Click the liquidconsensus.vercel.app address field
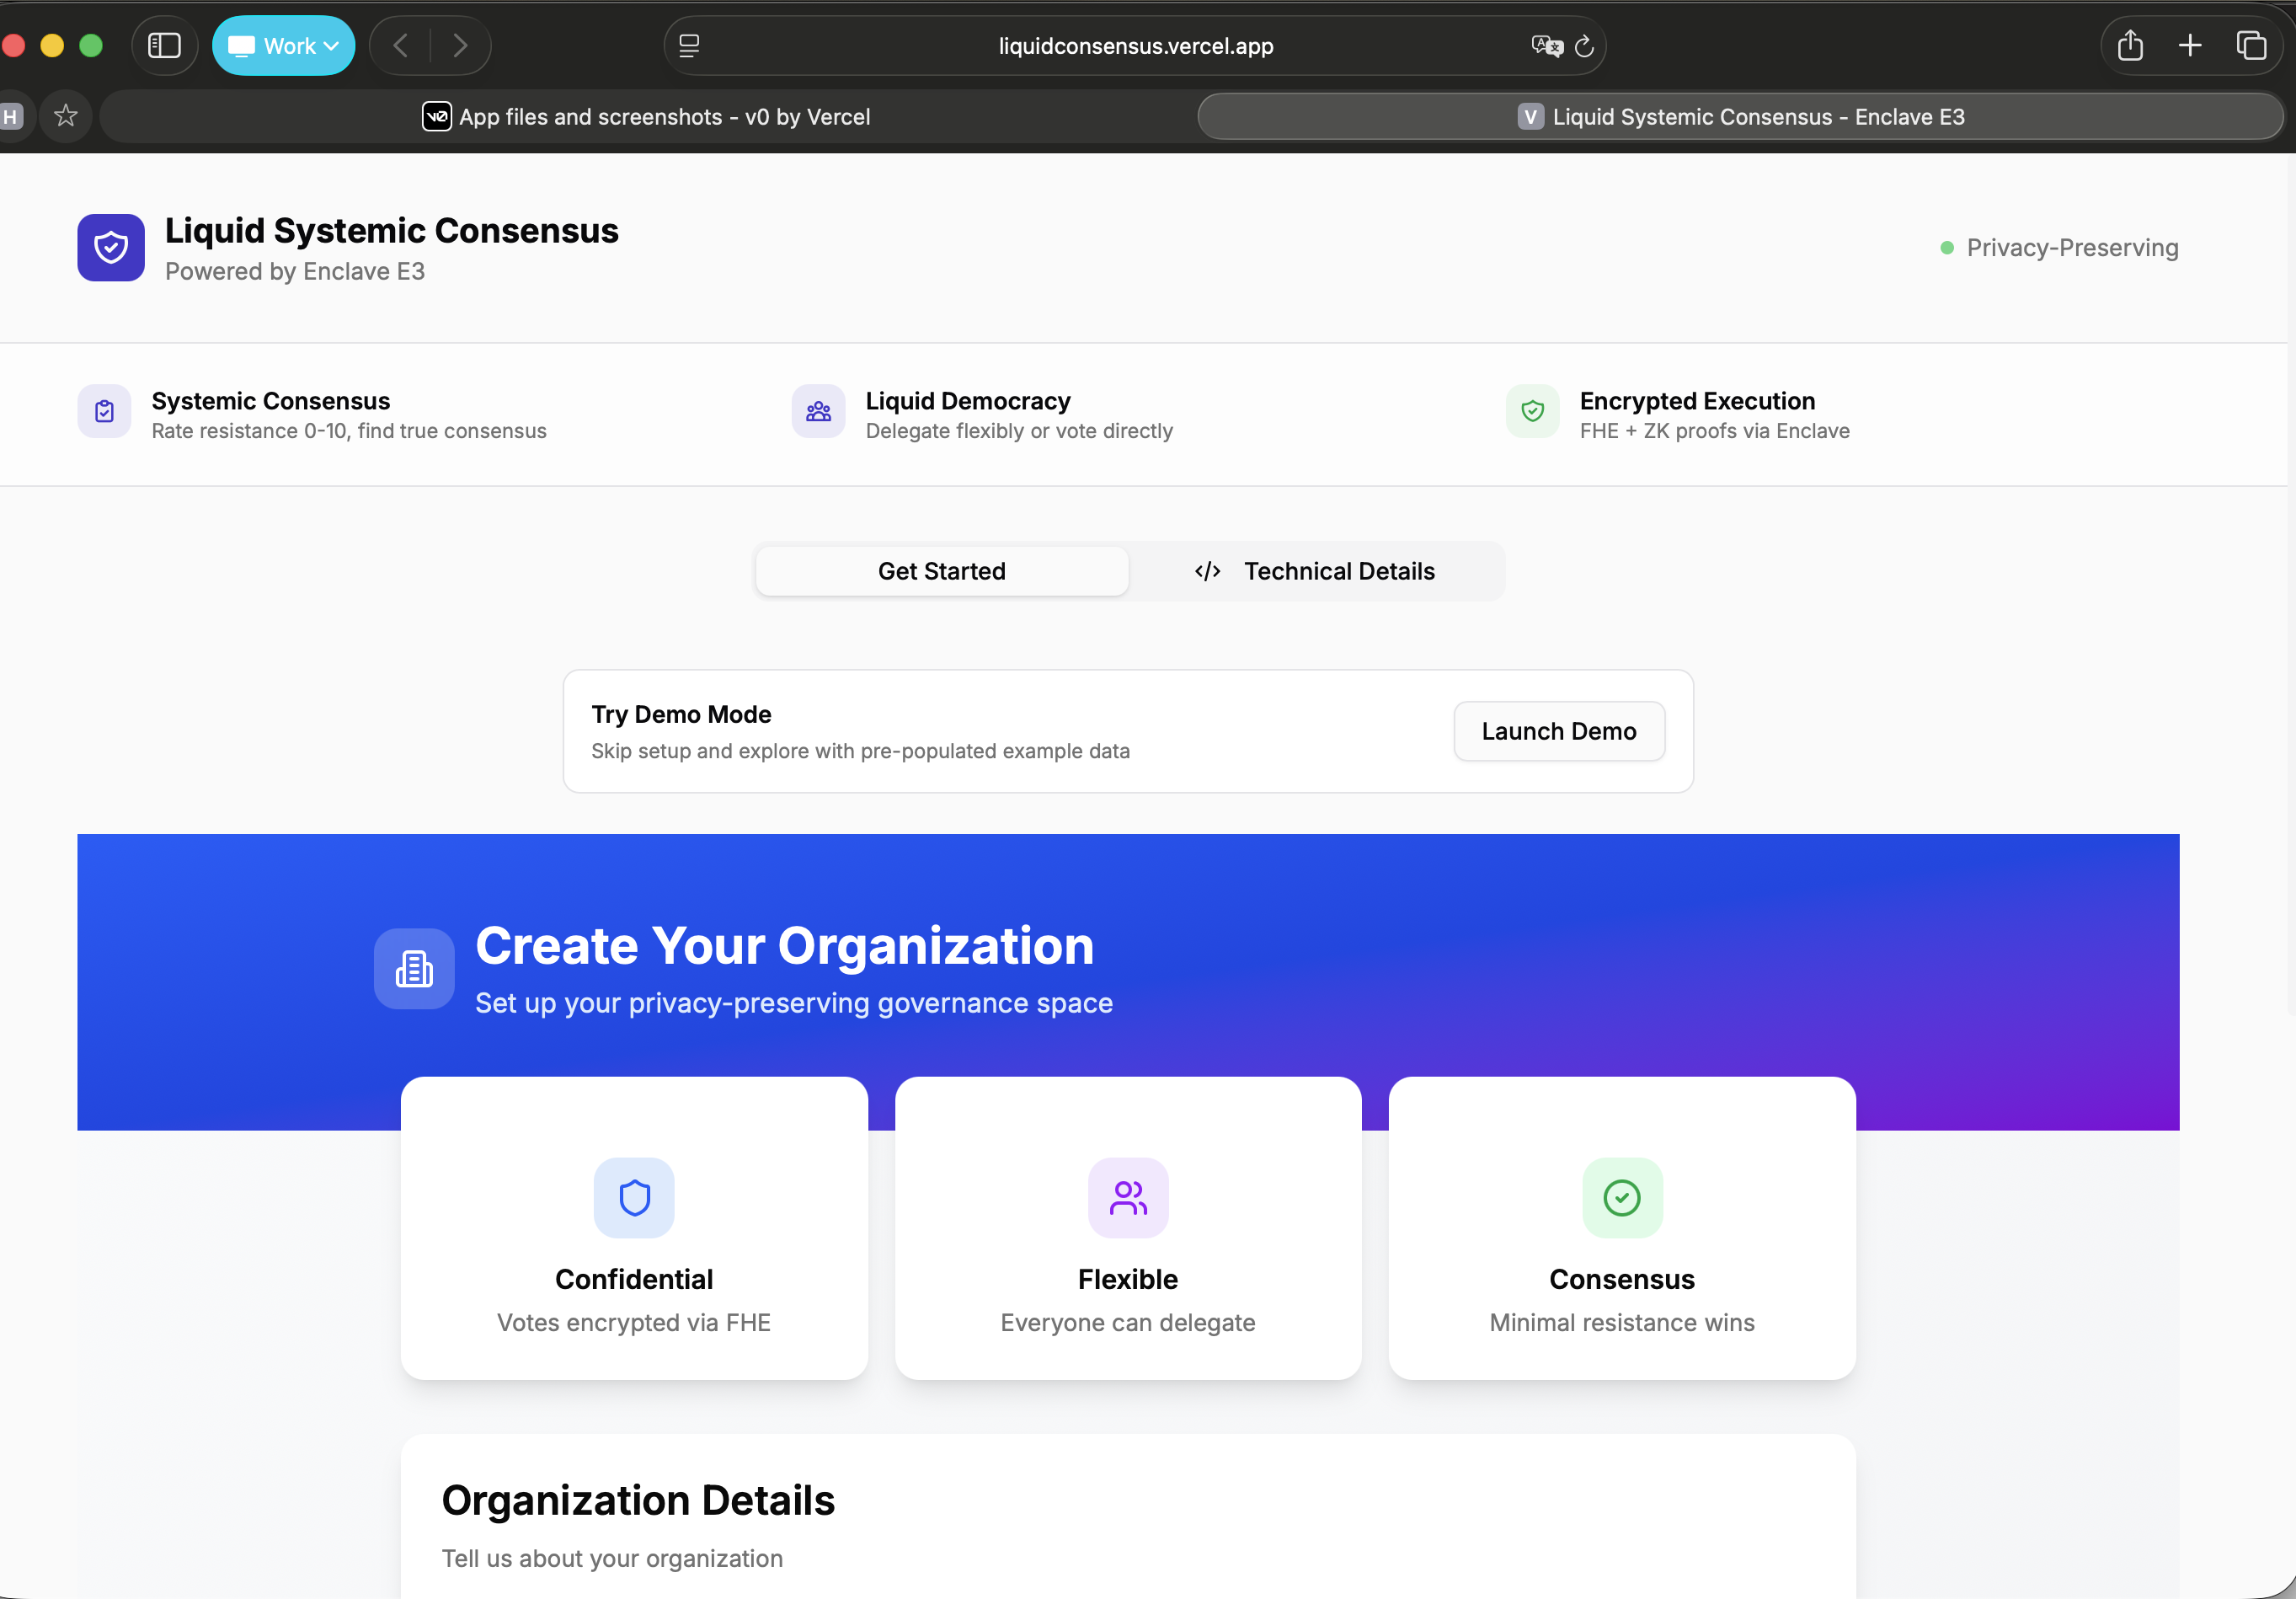The height and width of the screenshot is (1599, 2296). (x=1135, y=46)
